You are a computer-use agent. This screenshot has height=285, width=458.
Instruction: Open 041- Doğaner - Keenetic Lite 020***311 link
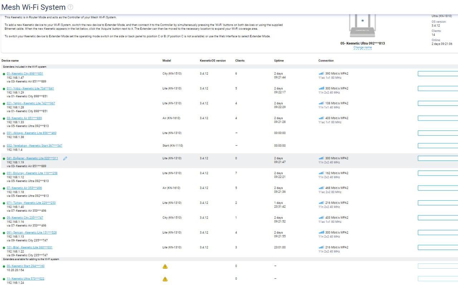coord(32,158)
